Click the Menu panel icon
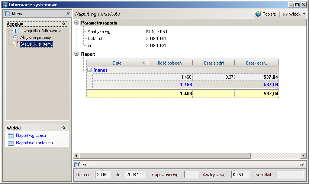The image size is (309, 184). (x=7, y=14)
